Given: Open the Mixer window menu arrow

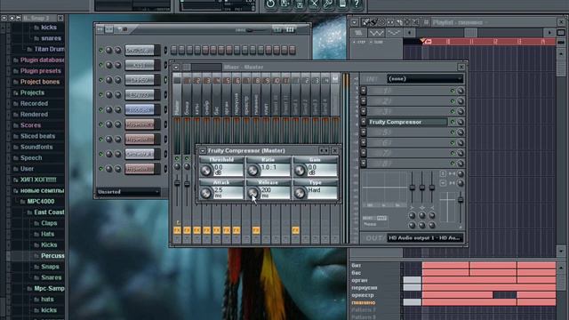Looking at the screenshot, I should tap(176, 68).
